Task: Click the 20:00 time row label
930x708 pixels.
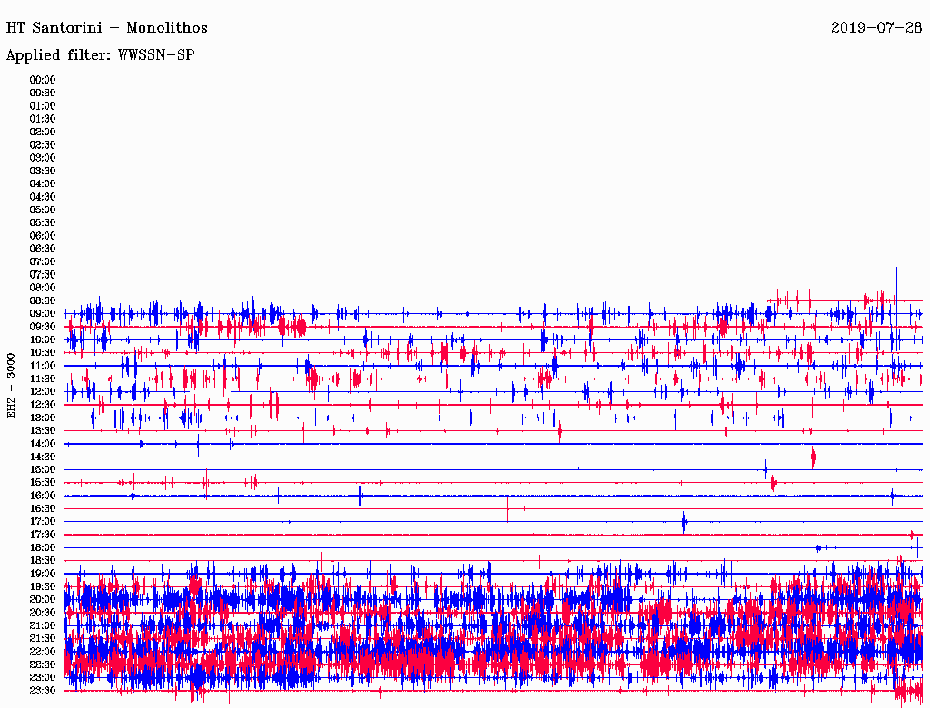Action: point(43,600)
